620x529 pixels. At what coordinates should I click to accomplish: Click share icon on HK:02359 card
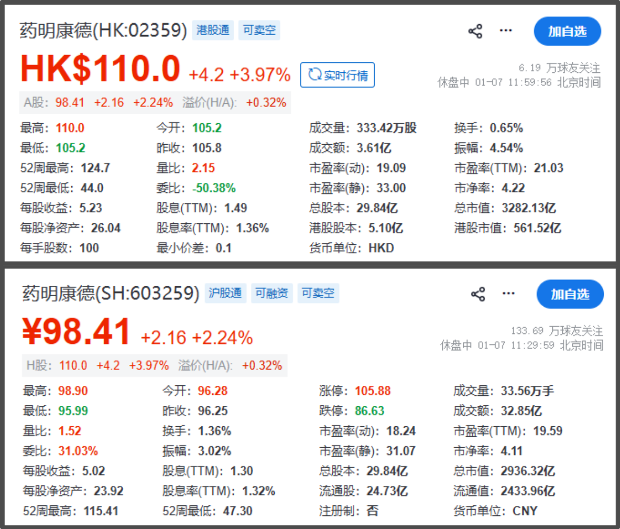[475, 31]
